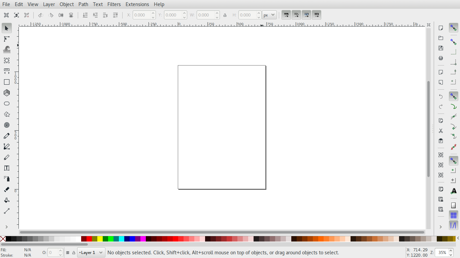Viewport: 460px width, 258px height.
Task: Open the px units dropdown
Action: tap(269, 15)
